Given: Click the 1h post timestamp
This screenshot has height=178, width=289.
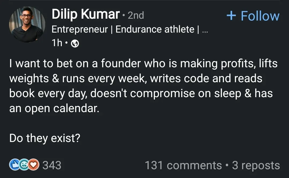Looking at the screenshot, I should [57, 43].
